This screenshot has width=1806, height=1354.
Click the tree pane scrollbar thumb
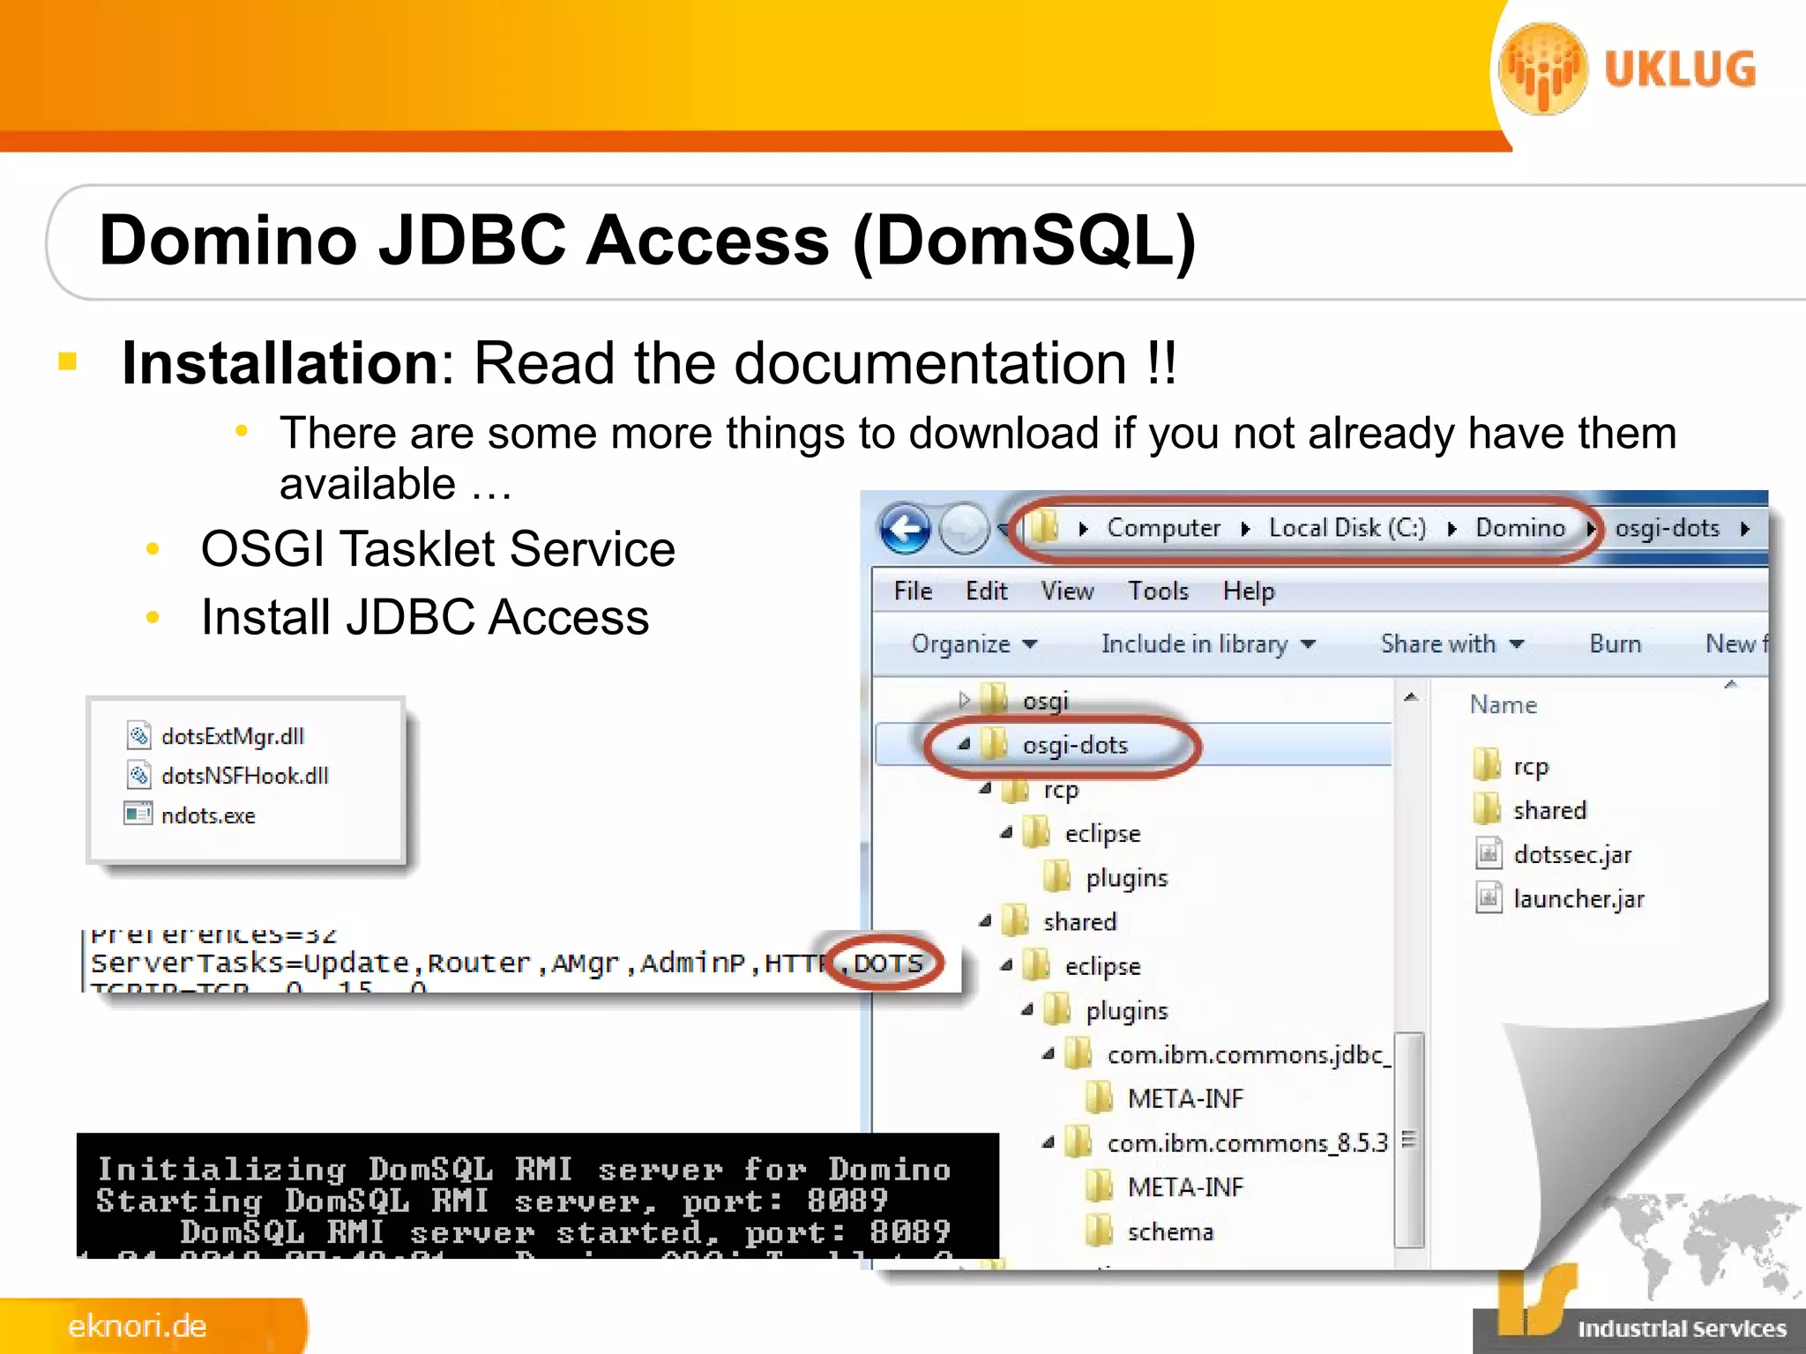click(1409, 1140)
